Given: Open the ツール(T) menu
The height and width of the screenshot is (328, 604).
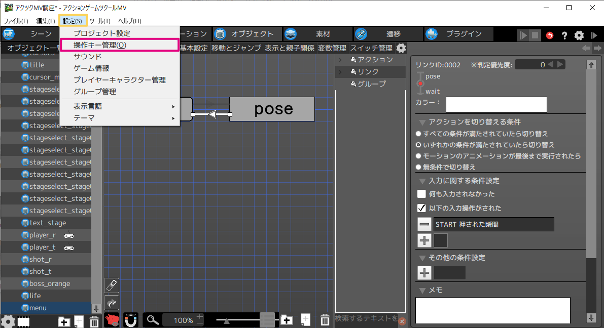Looking at the screenshot, I should (x=100, y=21).
